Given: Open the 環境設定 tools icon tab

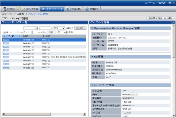Looking at the screenshot, I should coord(86,9).
